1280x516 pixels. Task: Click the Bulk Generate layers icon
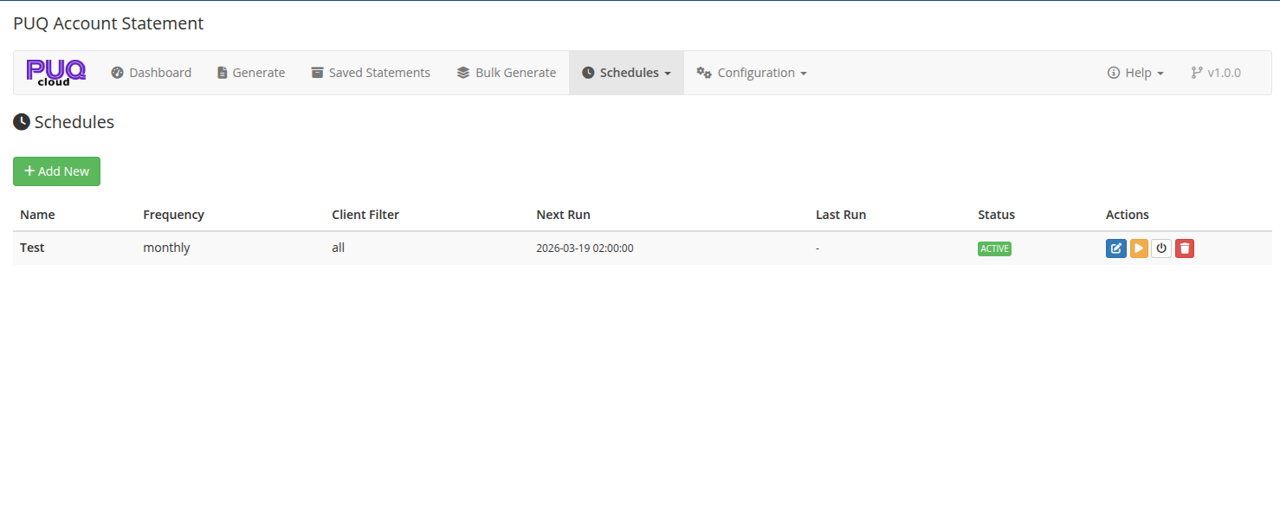pyautogui.click(x=462, y=73)
